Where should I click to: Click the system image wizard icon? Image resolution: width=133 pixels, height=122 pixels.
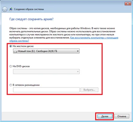pyautogui.click(x=11, y=9)
